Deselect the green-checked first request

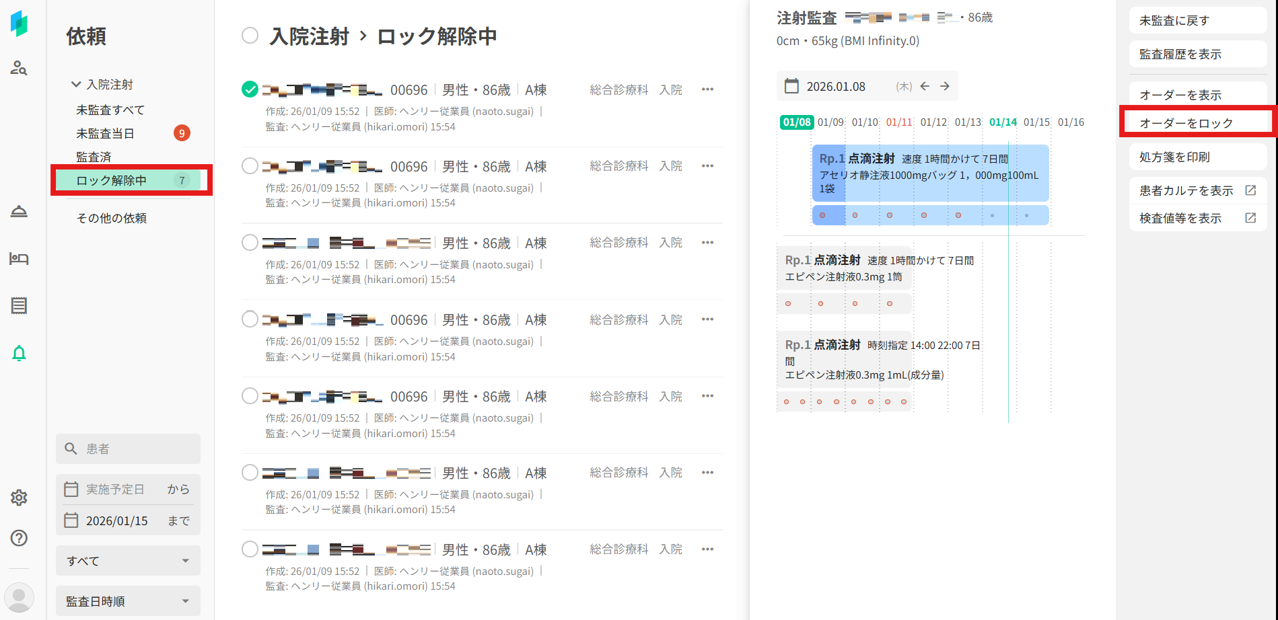tap(250, 89)
